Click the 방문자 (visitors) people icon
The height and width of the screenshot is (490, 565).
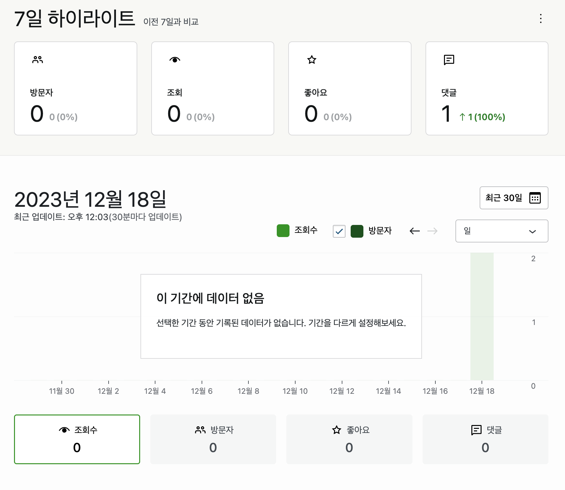37,59
